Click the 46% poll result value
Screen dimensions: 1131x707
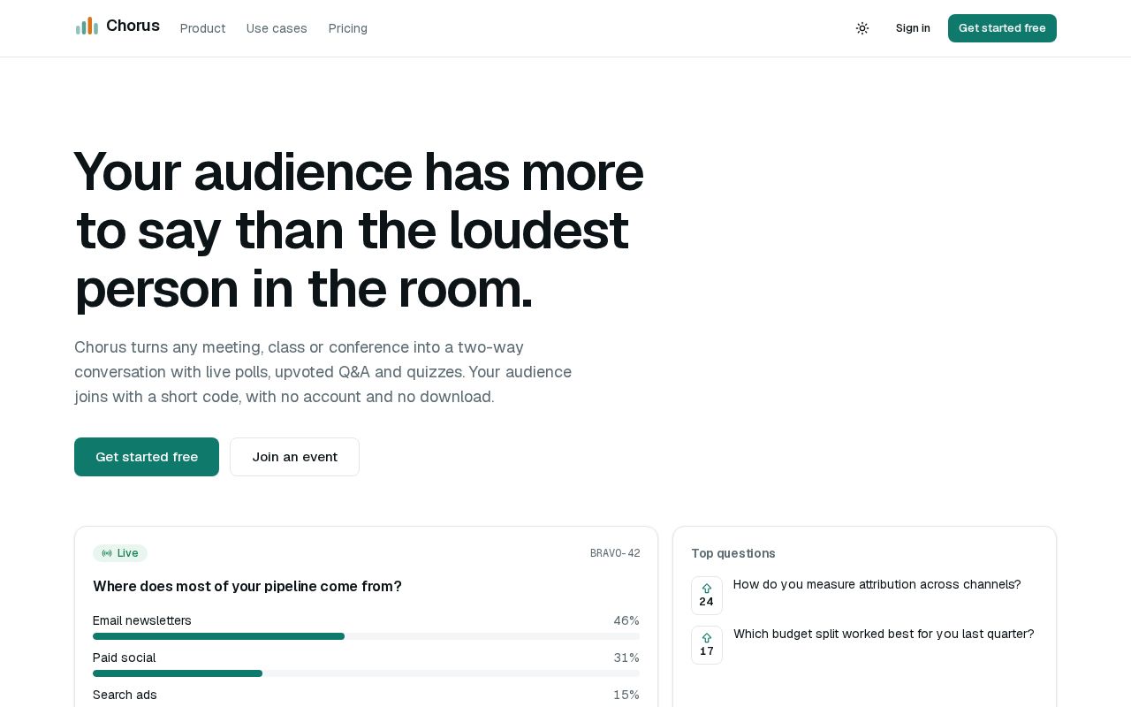pyautogui.click(x=626, y=620)
